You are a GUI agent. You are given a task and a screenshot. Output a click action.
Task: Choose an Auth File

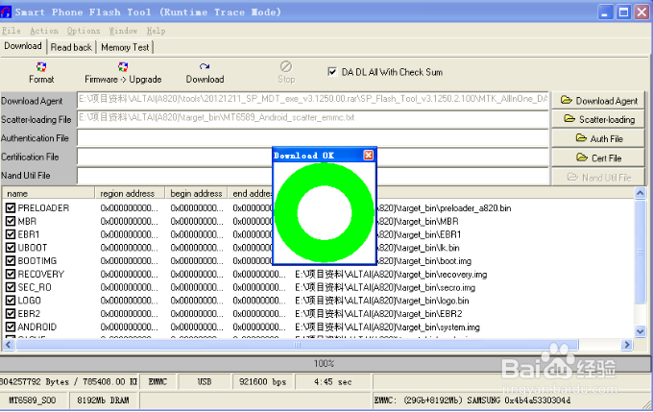coord(598,138)
